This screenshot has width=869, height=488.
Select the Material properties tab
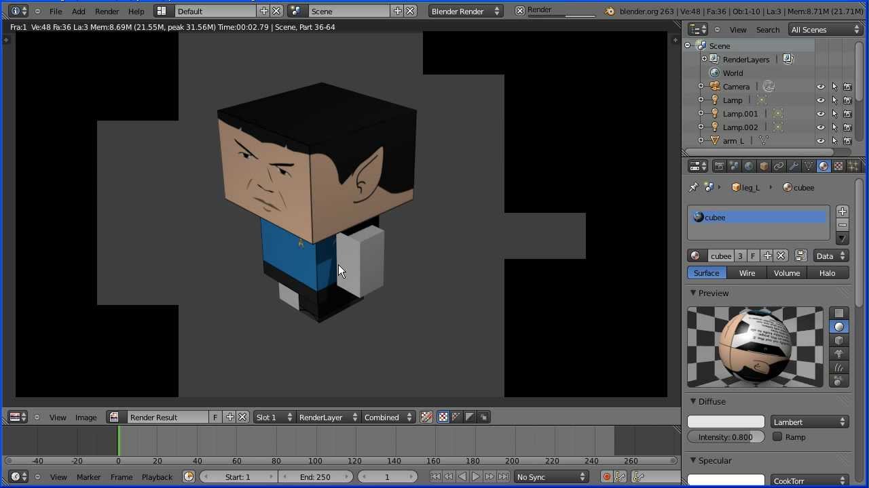pos(824,166)
